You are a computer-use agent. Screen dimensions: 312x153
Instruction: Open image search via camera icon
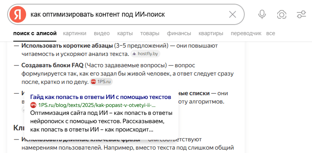[281, 14]
